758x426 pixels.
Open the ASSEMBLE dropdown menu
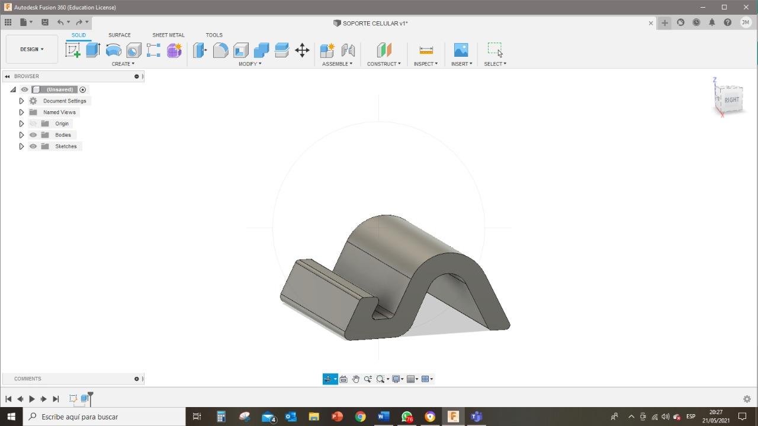(x=337, y=64)
